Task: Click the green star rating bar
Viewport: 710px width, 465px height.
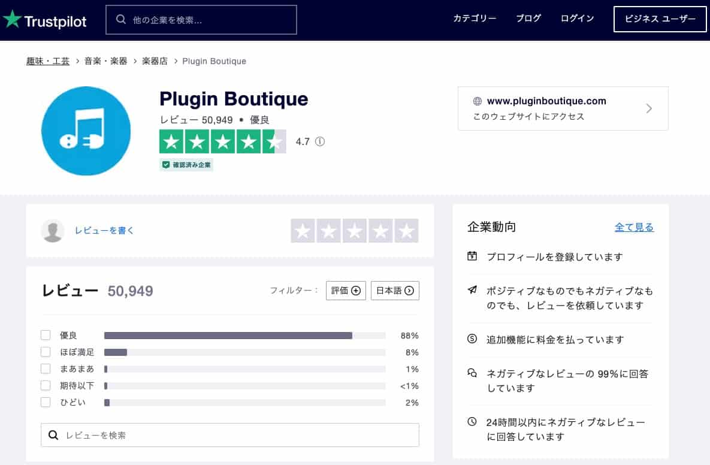Action: (x=223, y=142)
